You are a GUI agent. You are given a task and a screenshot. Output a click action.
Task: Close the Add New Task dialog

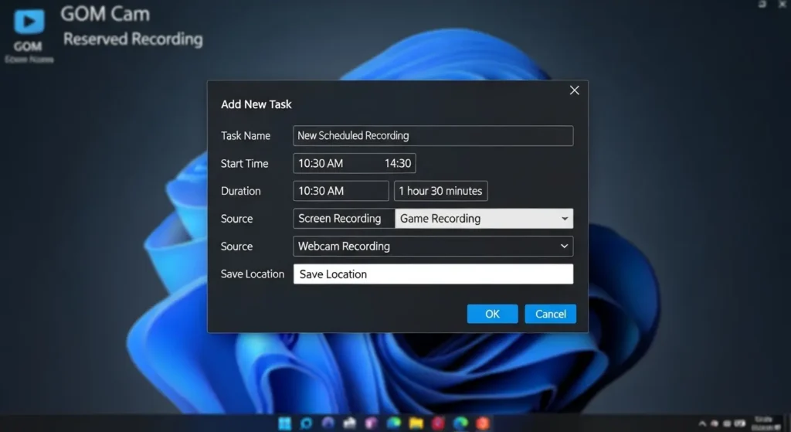[574, 90]
